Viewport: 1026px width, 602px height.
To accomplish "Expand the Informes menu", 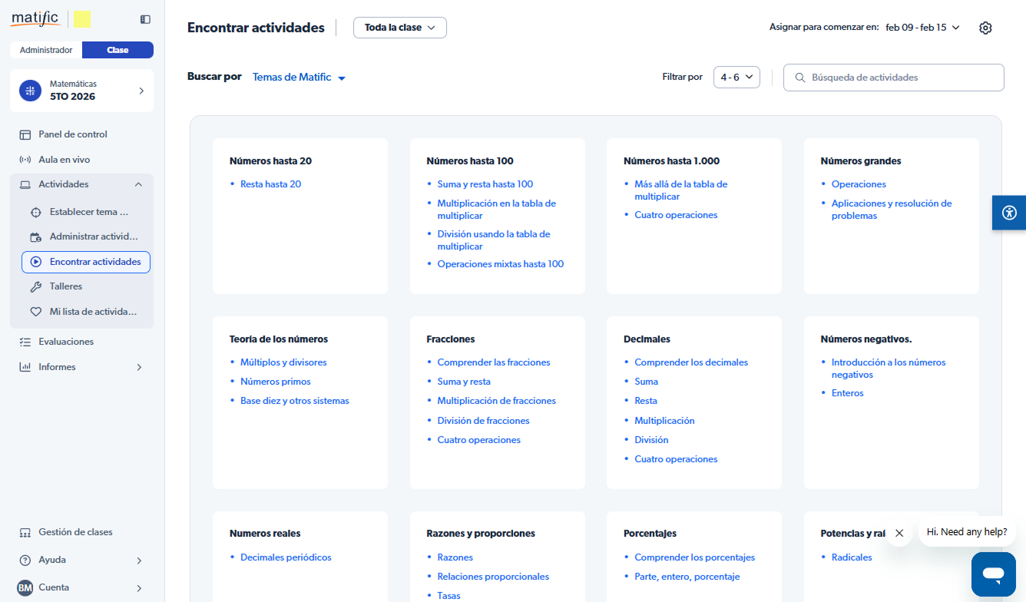I will click(139, 367).
